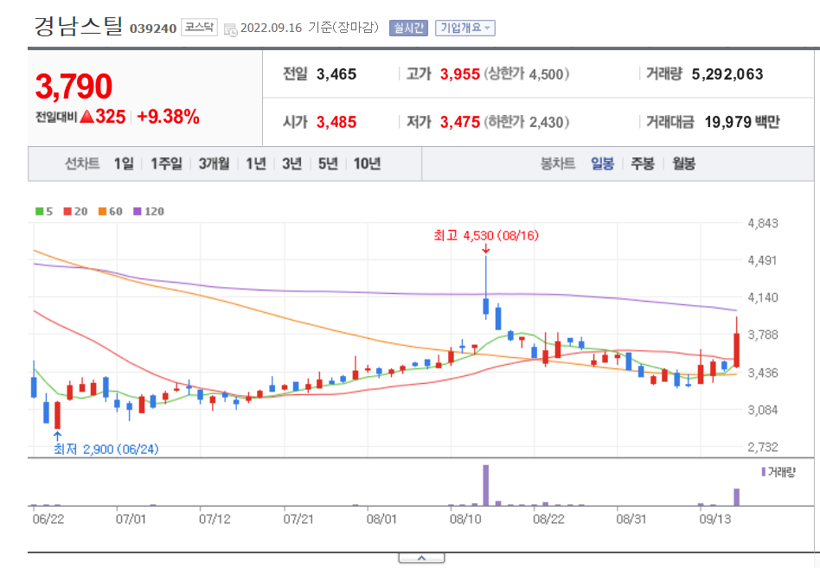The width and height of the screenshot is (820, 568).
Task: Click the calendar icon beside the date
Action: (230, 29)
